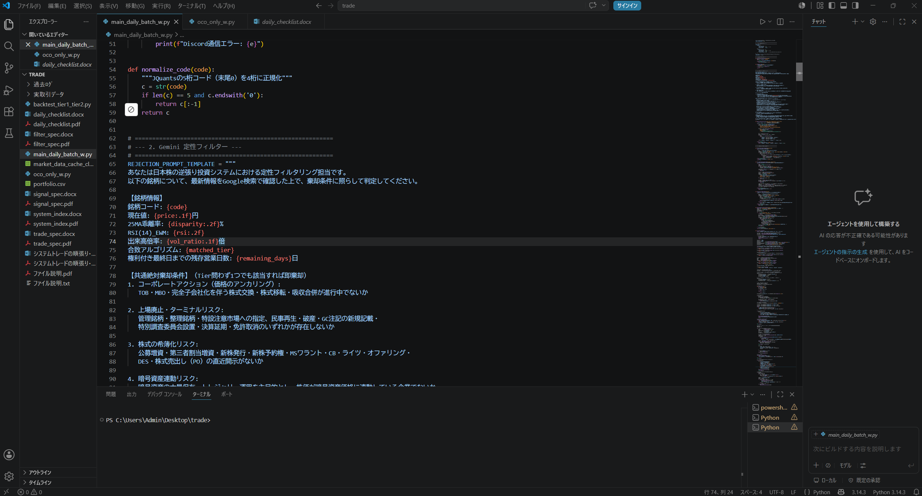Open 既定の承認 setting in chat
Viewport: 922px width, 496px height.
point(864,480)
